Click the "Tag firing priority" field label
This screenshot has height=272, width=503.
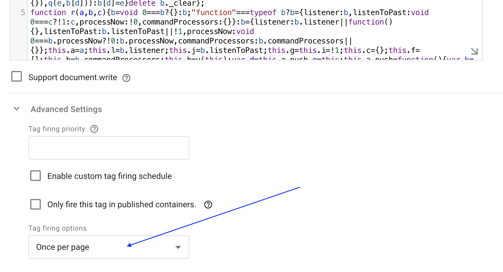[x=57, y=129]
